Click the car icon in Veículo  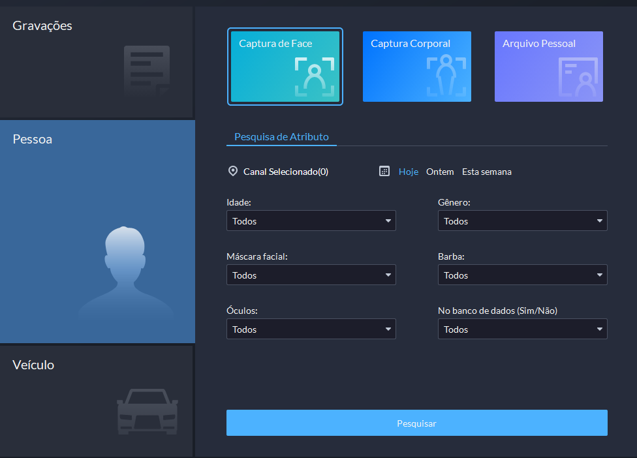[x=148, y=412]
